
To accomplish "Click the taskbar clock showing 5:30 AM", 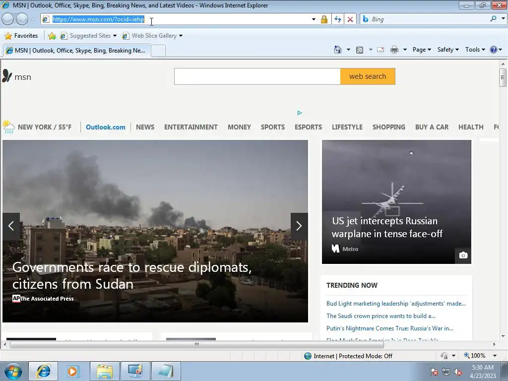I will tap(483, 372).
